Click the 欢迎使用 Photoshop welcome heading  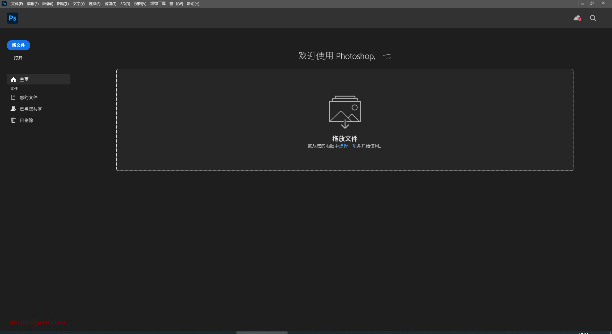pos(345,56)
